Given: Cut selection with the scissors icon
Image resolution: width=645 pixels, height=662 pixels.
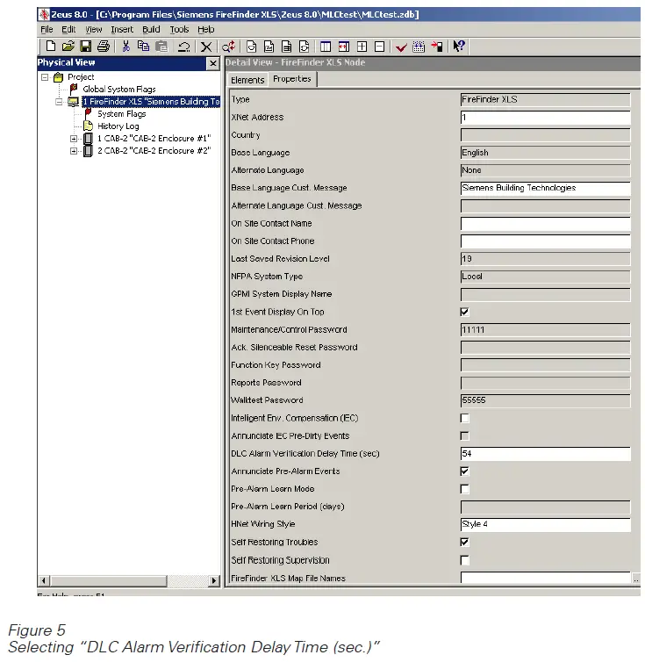Looking at the screenshot, I should click(125, 46).
